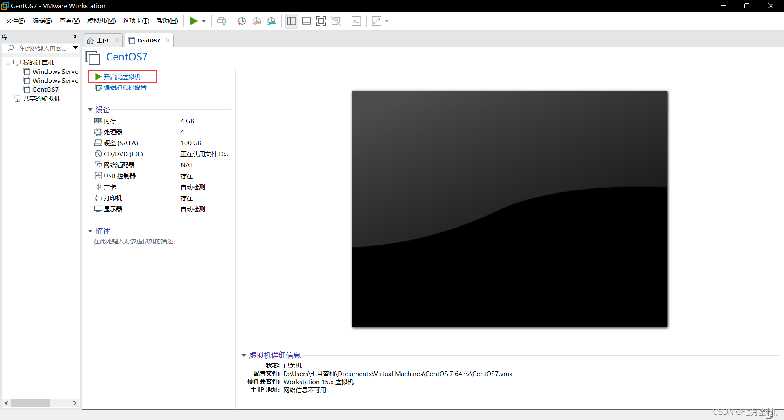The image size is (784, 420).
Task: Open the 选项卡(T) menu
Action: (136, 21)
